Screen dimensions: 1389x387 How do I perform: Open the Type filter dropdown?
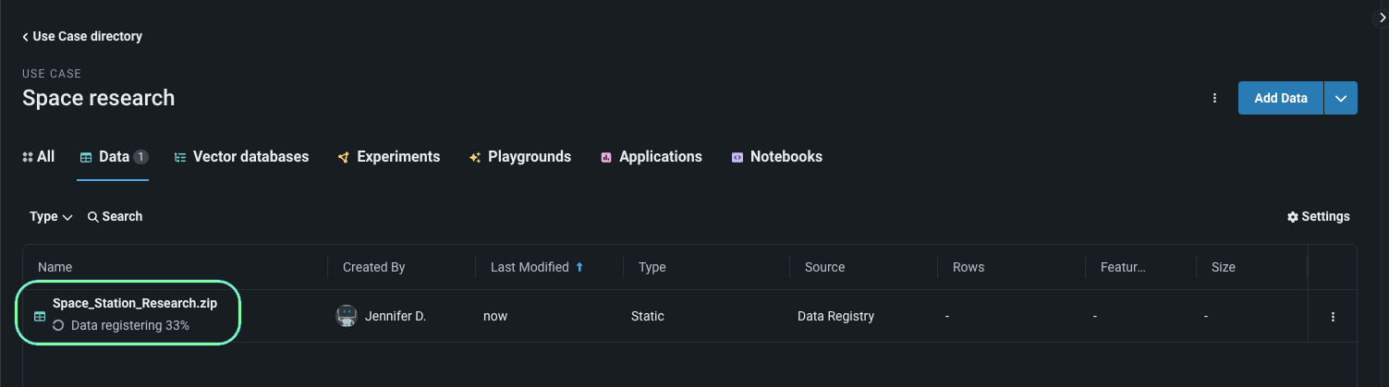(51, 217)
